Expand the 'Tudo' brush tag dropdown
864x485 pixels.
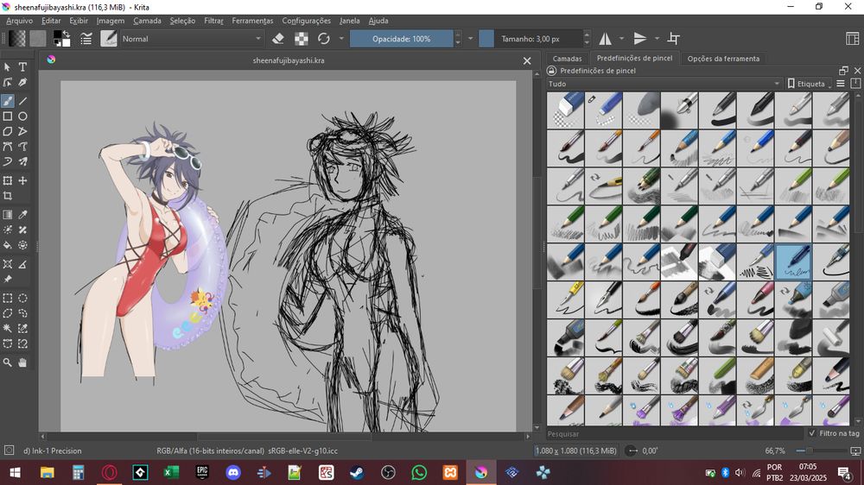pyautogui.click(x=664, y=84)
